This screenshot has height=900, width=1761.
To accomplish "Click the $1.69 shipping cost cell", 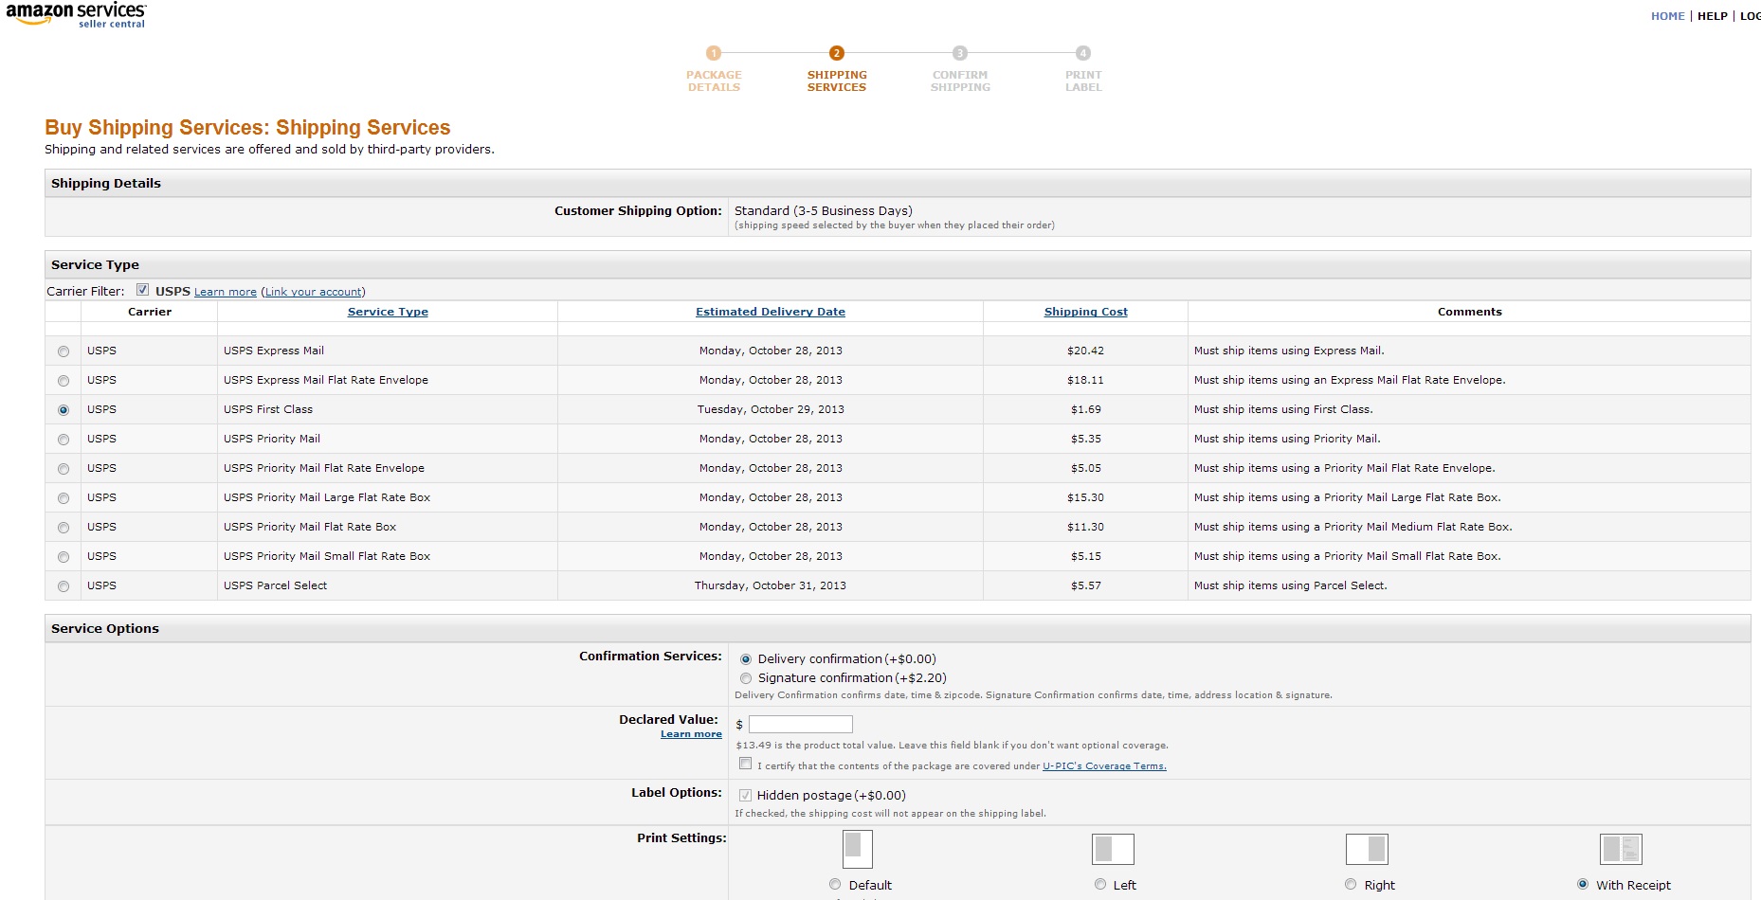I will pos(1086,410).
